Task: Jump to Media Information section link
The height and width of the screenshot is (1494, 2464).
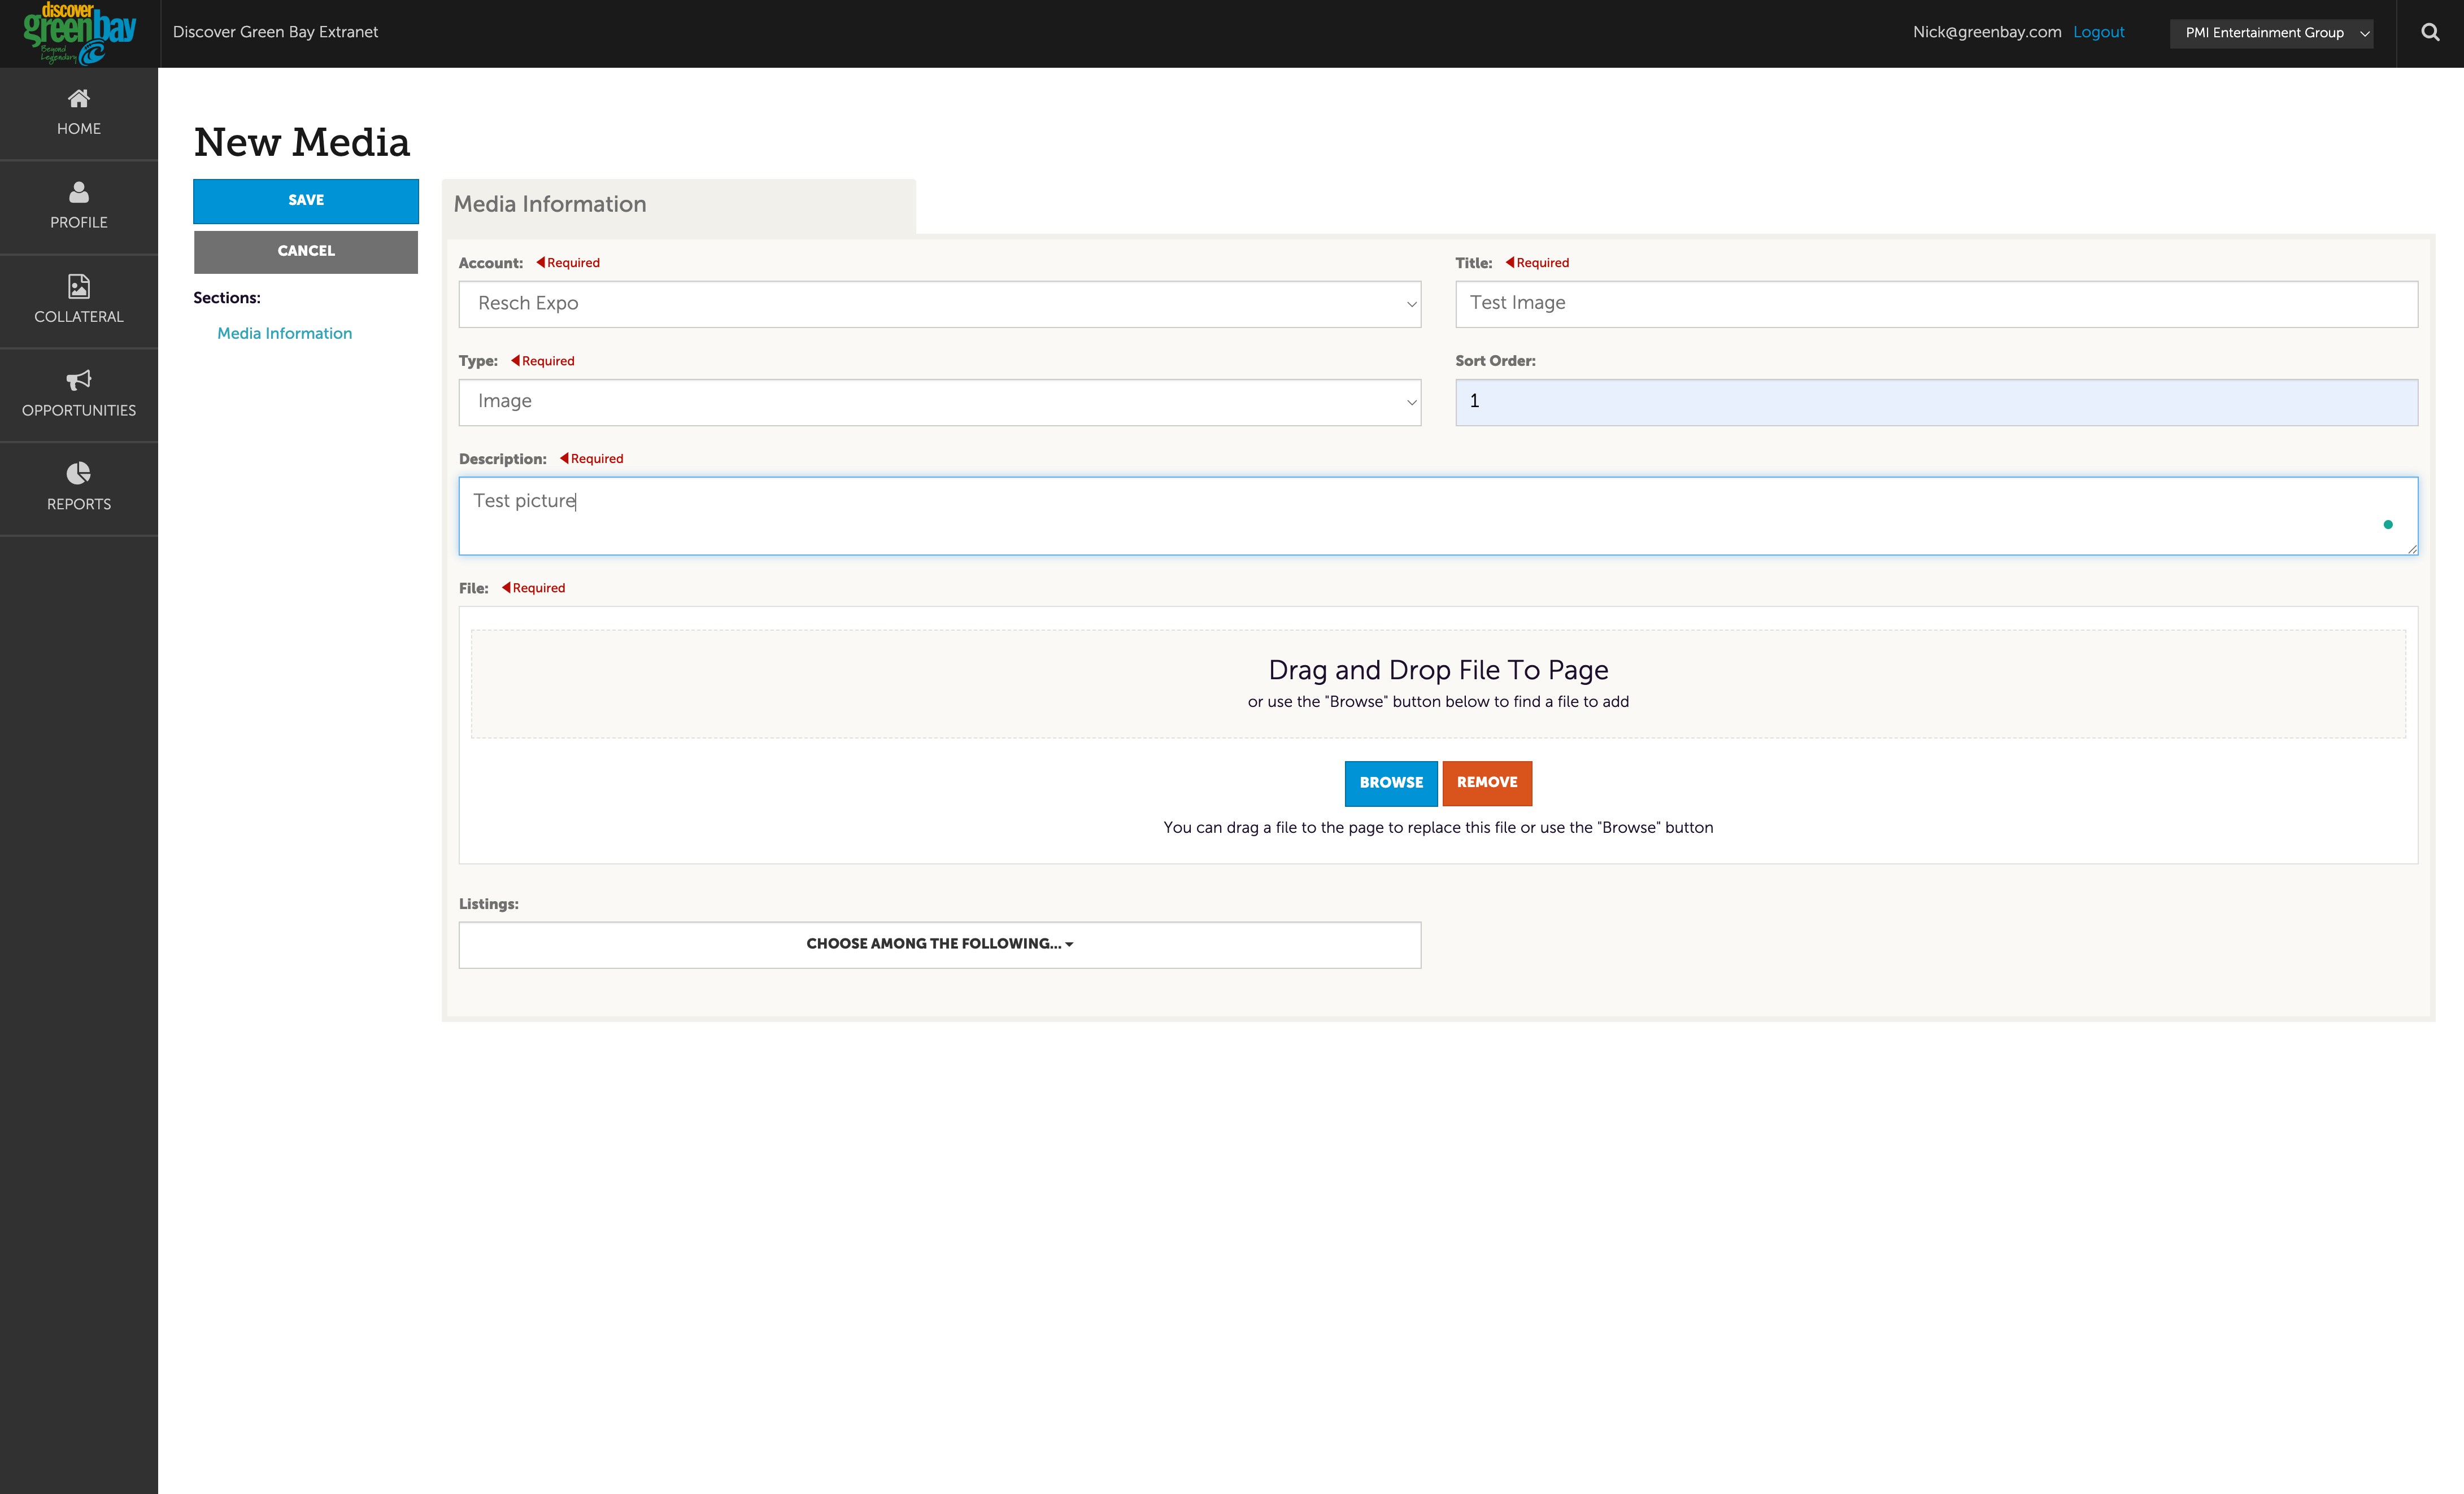Action: (x=284, y=334)
